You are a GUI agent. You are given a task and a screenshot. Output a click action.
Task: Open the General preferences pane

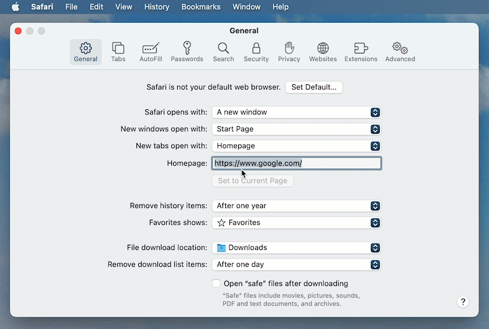(x=85, y=52)
